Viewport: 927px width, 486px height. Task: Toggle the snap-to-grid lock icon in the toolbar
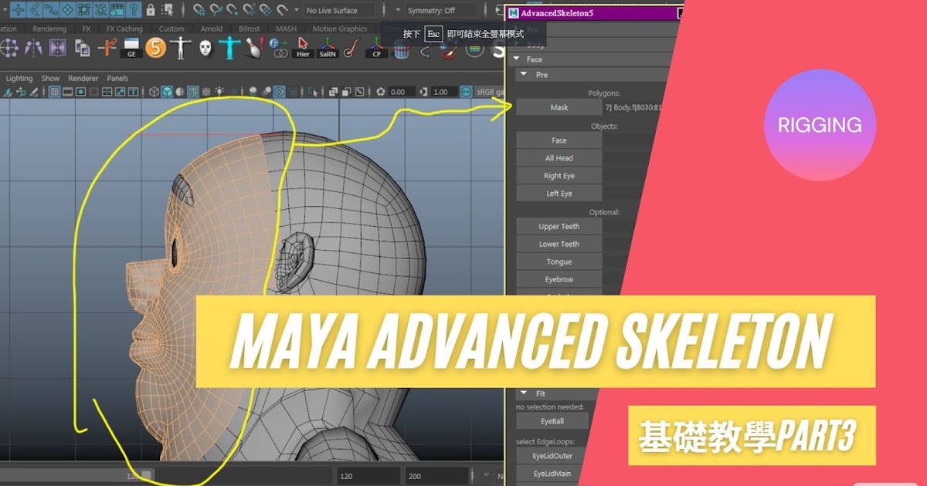151,10
